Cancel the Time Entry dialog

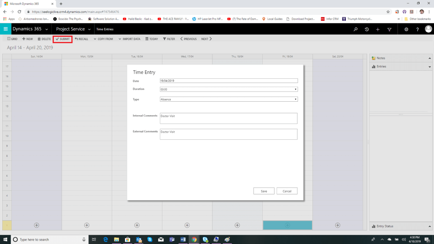pyautogui.click(x=287, y=191)
